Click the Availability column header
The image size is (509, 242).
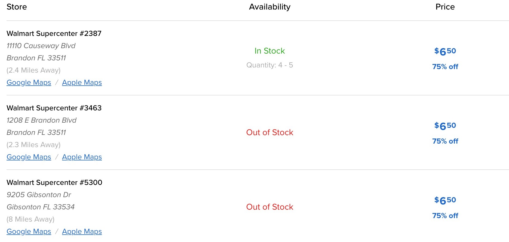(x=269, y=7)
